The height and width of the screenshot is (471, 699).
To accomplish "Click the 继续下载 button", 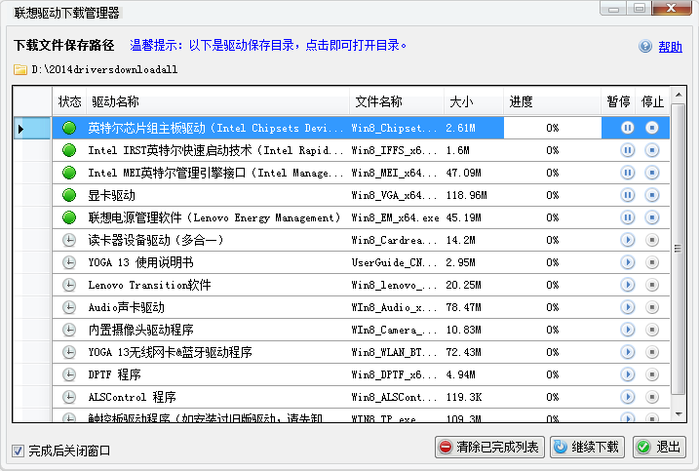I will (587, 447).
